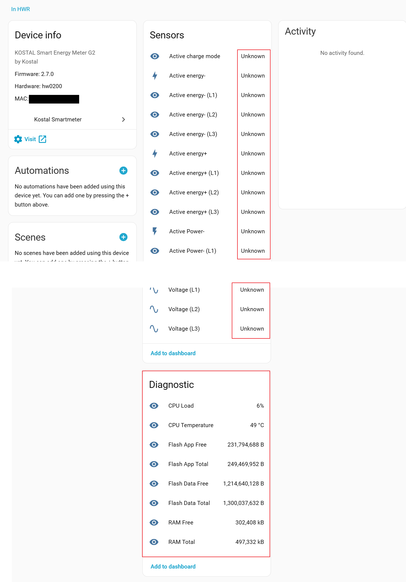Open the CPU Temperature diagnostic entry
The height and width of the screenshot is (582, 406).
[191, 425]
